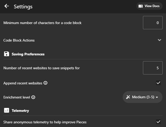This screenshot has width=166, height=127.
Task: Uncheck Share anonymous telemetry checkbox
Action: point(158,122)
